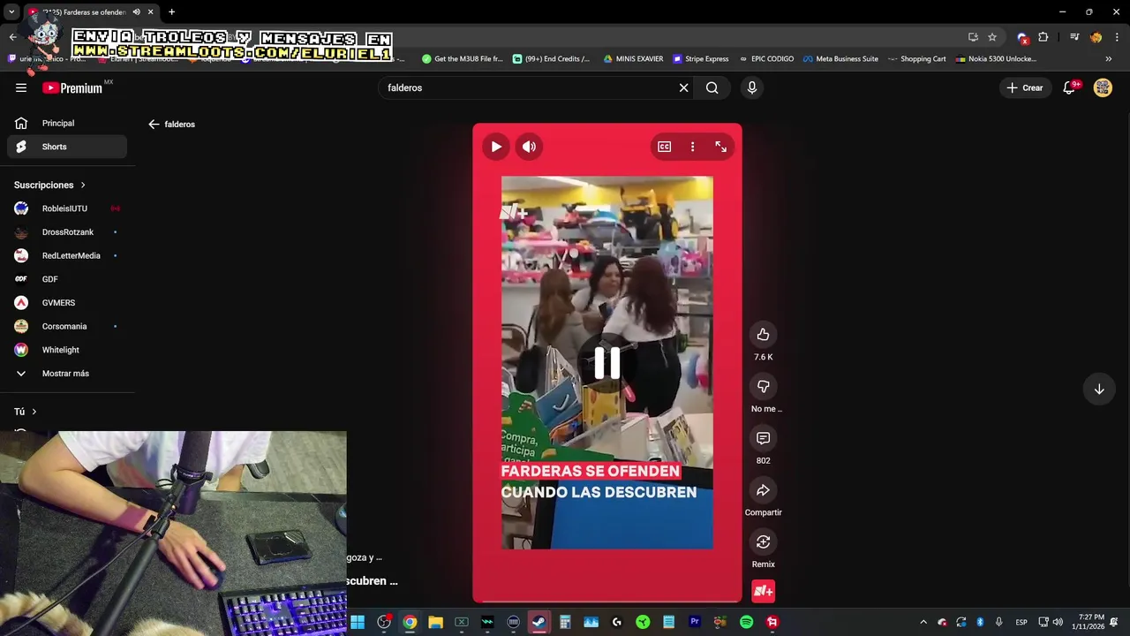Open Meta Business Suite bookmark
Image resolution: width=1130 pixels, height=636 pixels.
(840, 59)
